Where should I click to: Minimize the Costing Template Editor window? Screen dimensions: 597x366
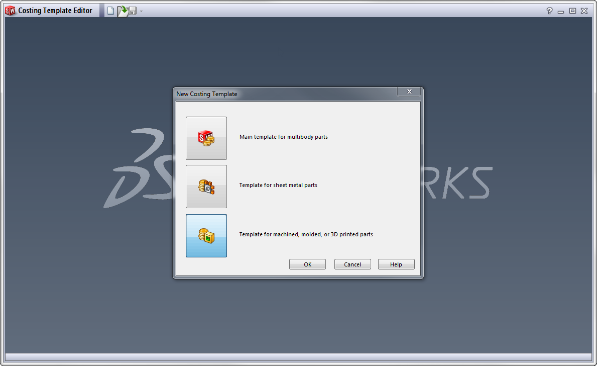[561, 11]
